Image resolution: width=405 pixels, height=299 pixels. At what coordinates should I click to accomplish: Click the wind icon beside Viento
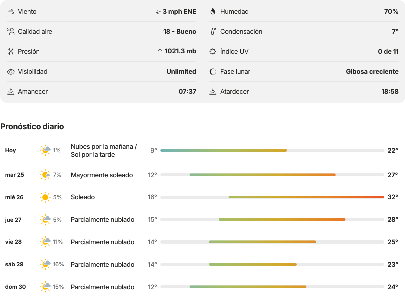(11, 11)
